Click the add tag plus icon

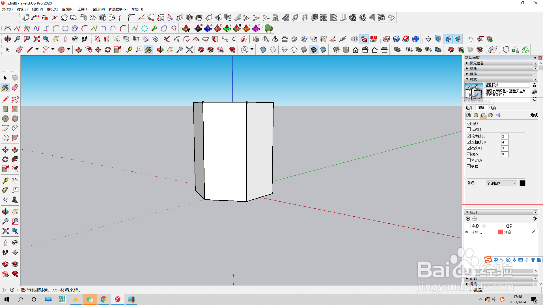pyautogui.click(x=468, y=219)
